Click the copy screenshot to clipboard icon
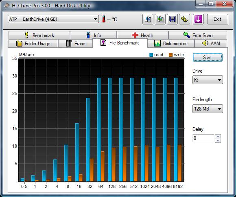 coord(160,19)
